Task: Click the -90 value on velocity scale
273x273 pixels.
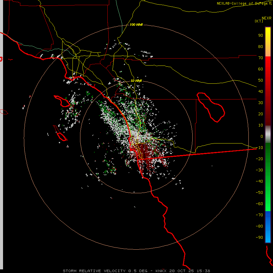Action: (259, 238)
